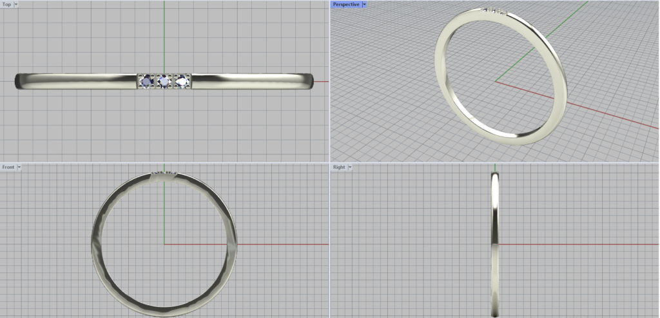Activate the Front viewport title label
Image resolution: width=660 pixels, height=318 pixels.
pos(8,167)
